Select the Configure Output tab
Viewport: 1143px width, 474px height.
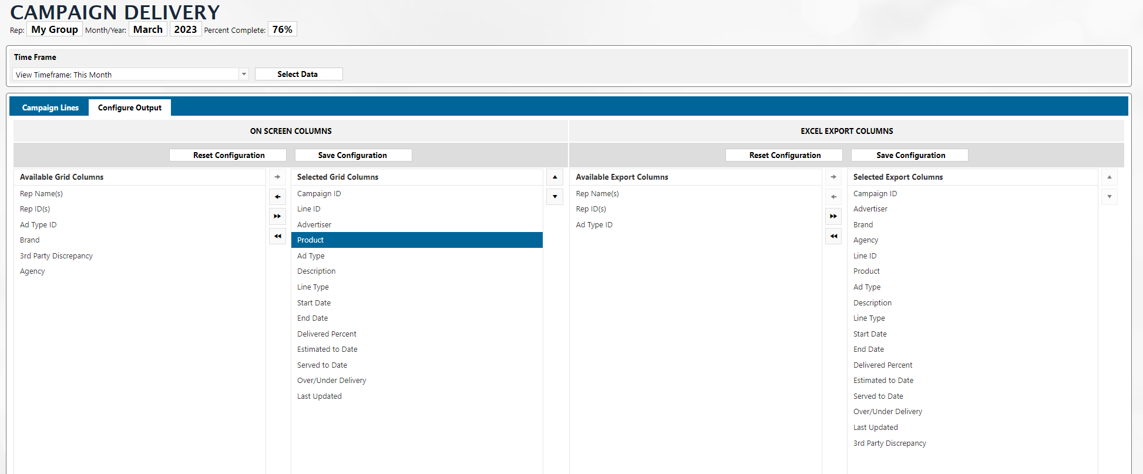[x=130, y=107]
